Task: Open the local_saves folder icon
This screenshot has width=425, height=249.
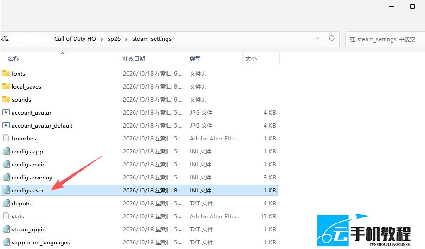Action: 6,86
